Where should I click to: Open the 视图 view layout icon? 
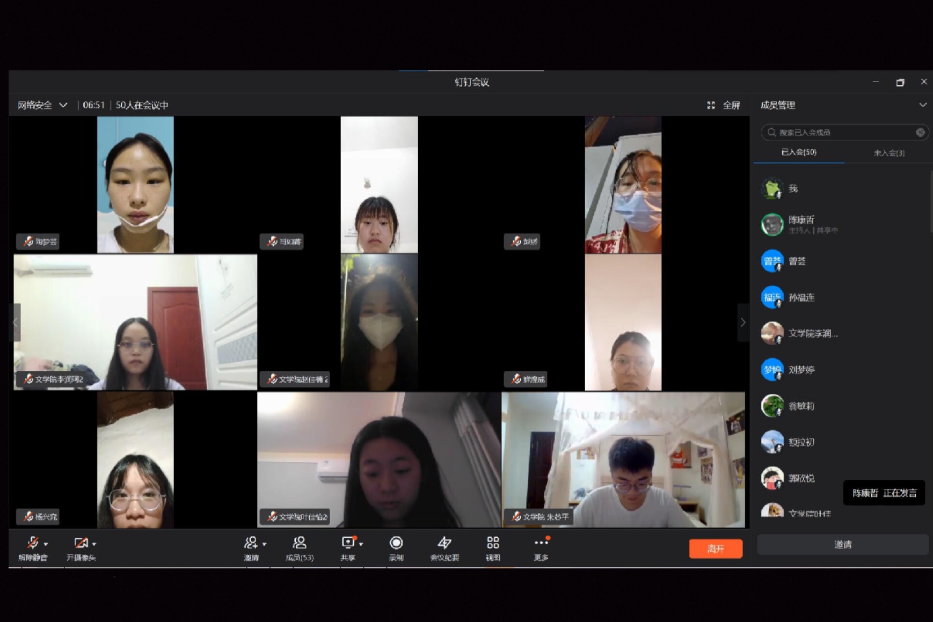click(493, 543)
